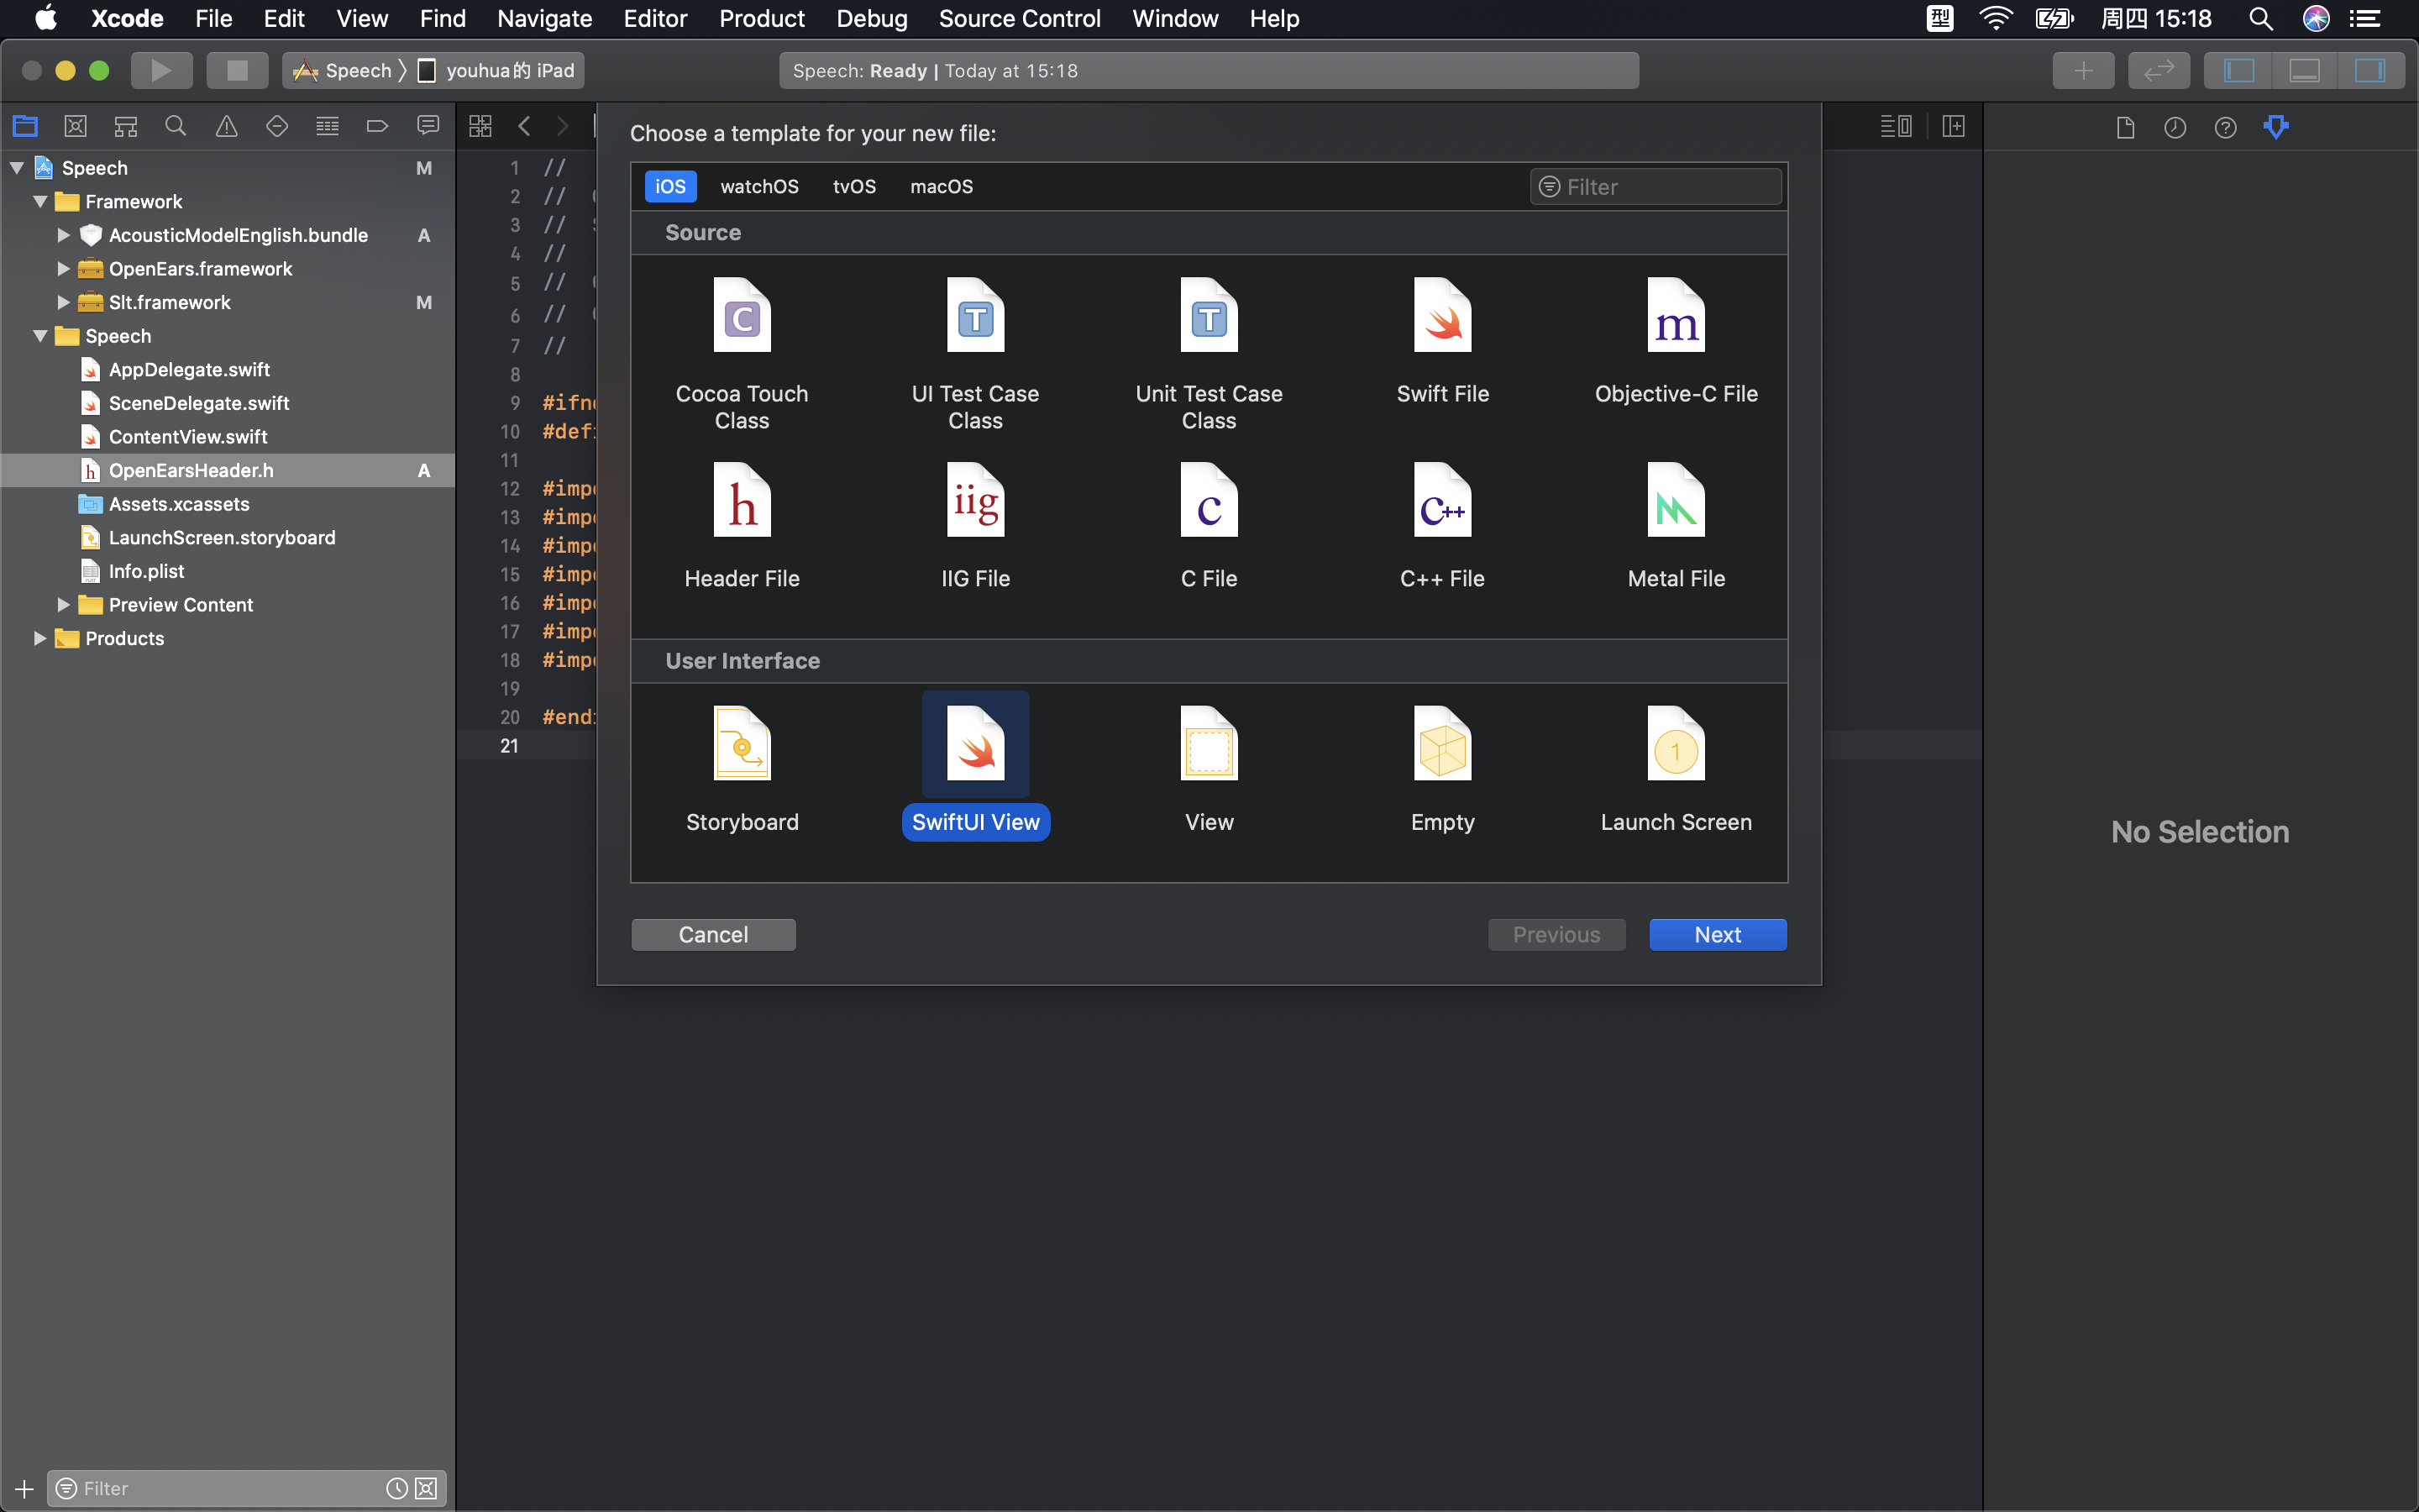This screenshot has height=1512, width=2419.
Task: Open the Editor menu
Action: (655, 19)
